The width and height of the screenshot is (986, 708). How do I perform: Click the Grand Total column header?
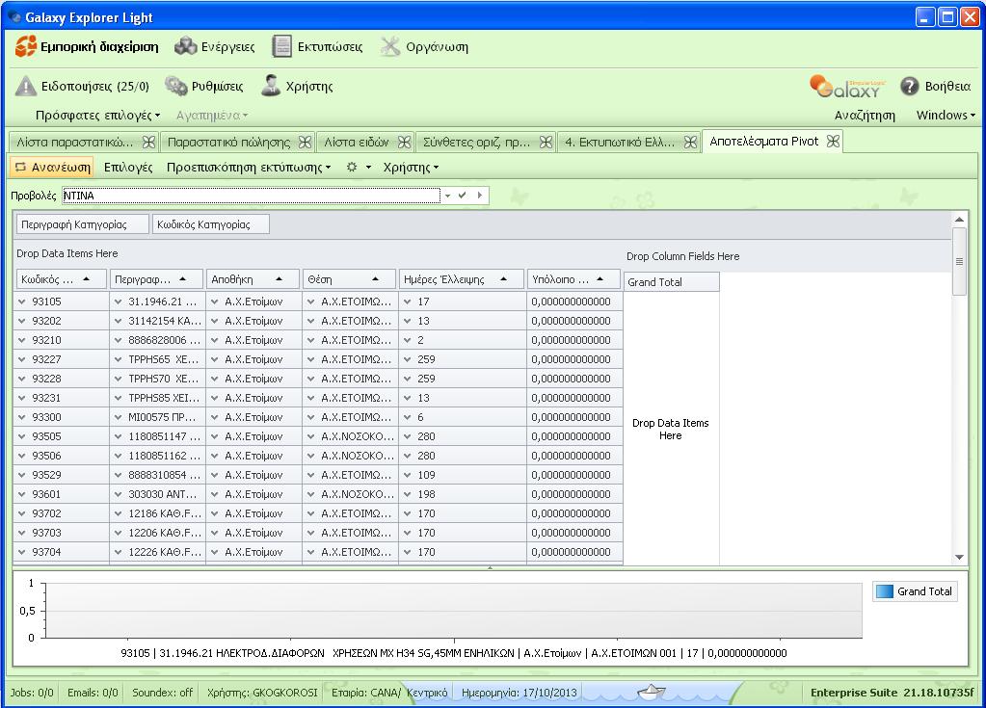point(671,282)
